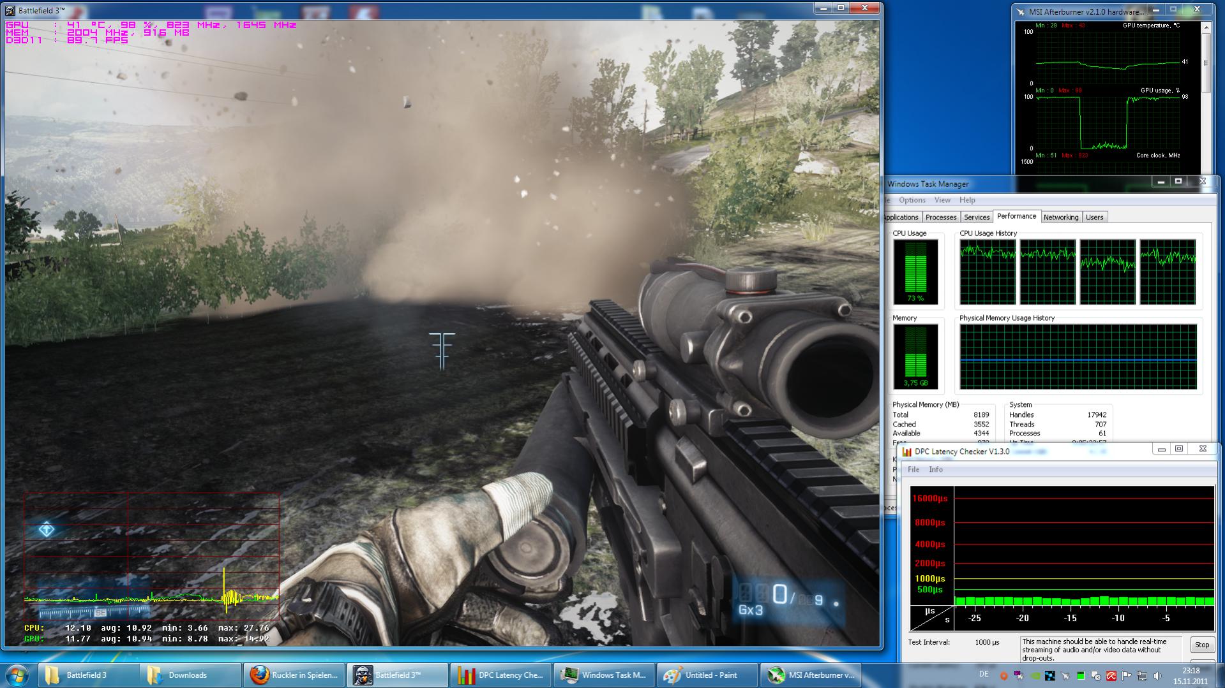The height and width of the screenshot is (688, 1225).
Task: Open the View menu in Task Manager
Action: click(x=942, y=200)
